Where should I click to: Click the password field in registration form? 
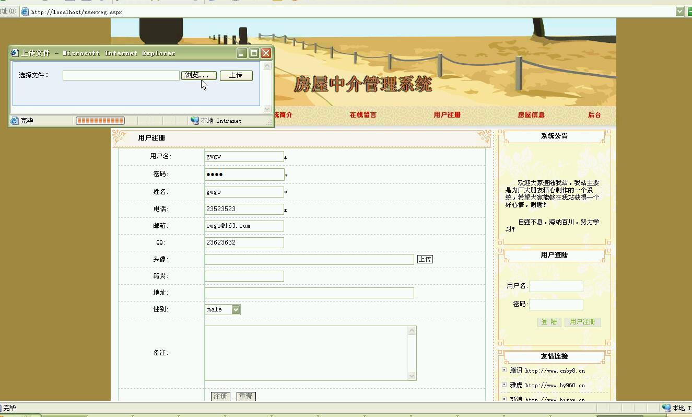(x=244, y=175)
